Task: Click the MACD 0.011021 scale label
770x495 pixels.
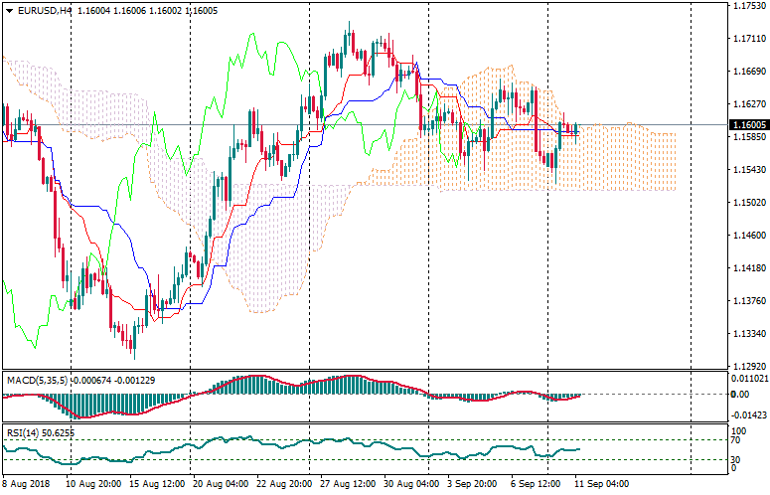Action: tap(748, 379)
